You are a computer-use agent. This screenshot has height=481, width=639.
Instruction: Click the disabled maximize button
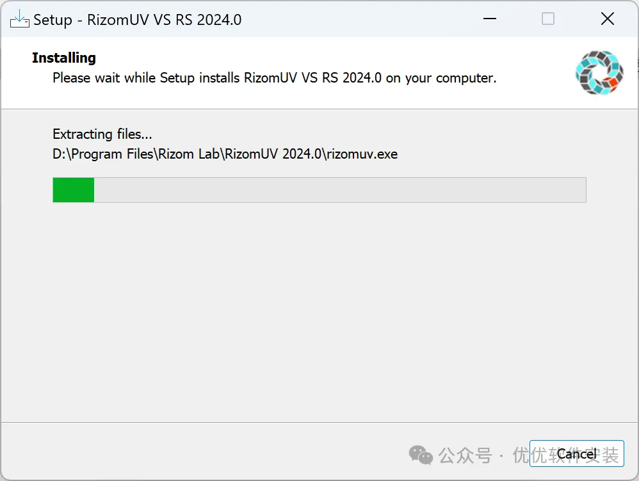click(547, 19)
